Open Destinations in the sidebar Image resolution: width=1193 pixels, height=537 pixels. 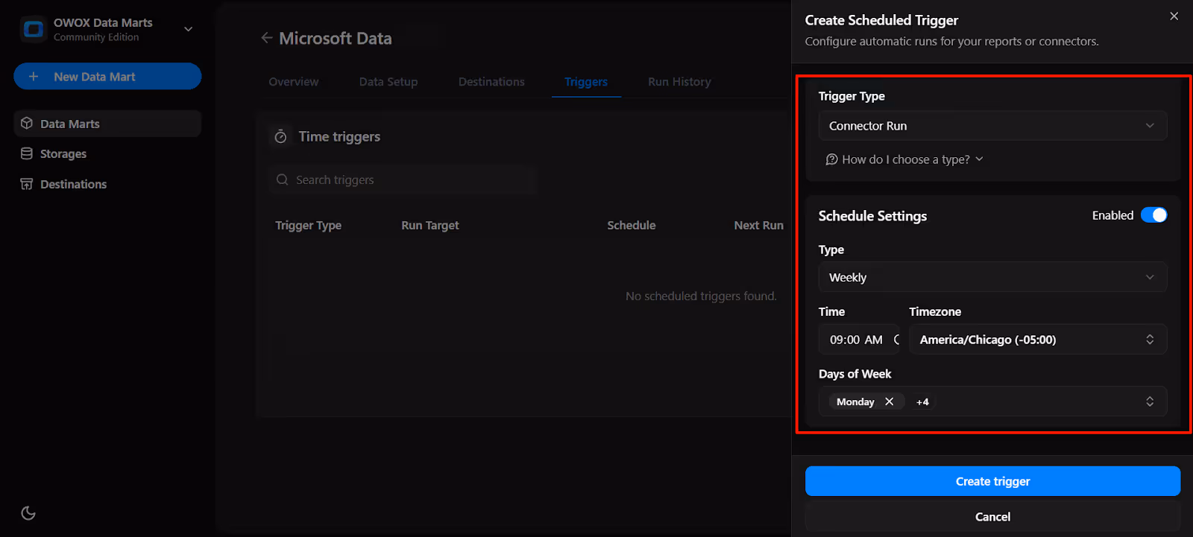(x=107, y=184)
